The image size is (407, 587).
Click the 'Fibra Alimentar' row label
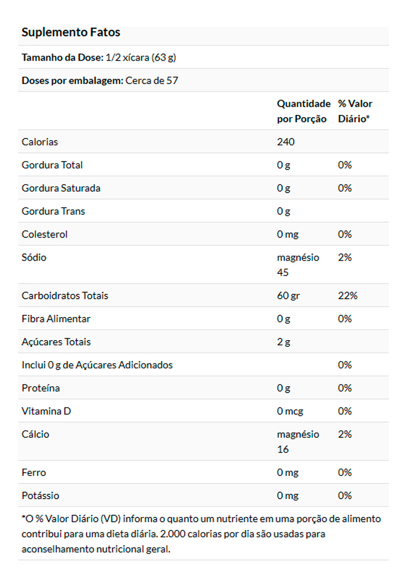coord(56,319)
